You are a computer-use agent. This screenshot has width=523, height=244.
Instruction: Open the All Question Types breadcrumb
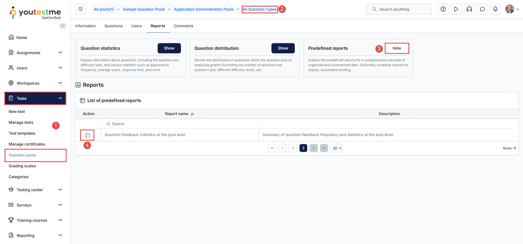[x=260, y=9]
